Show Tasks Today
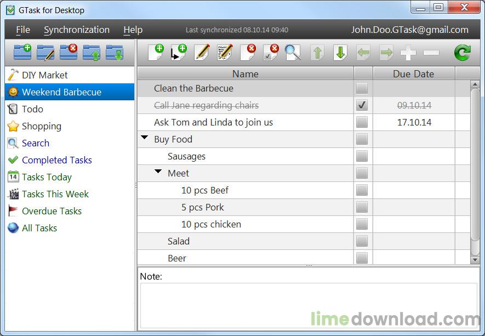The width and height of the screenshot is (485, 336). pos(70,177)
